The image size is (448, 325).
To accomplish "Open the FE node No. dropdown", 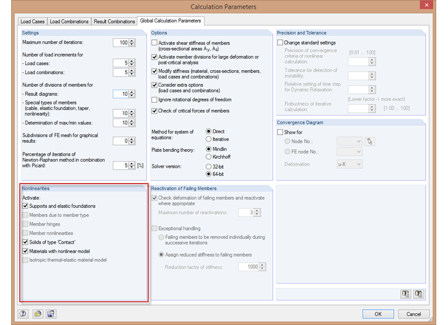I will [350, 152].
